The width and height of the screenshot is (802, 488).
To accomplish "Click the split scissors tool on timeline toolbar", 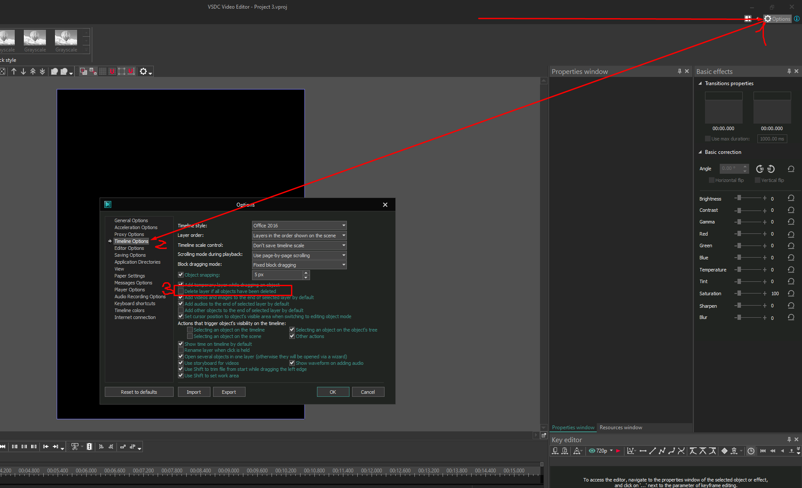I will coord(75,447).
